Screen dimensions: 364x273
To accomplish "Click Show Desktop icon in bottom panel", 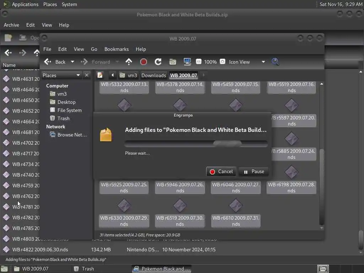I will click(x=4, y=269).
